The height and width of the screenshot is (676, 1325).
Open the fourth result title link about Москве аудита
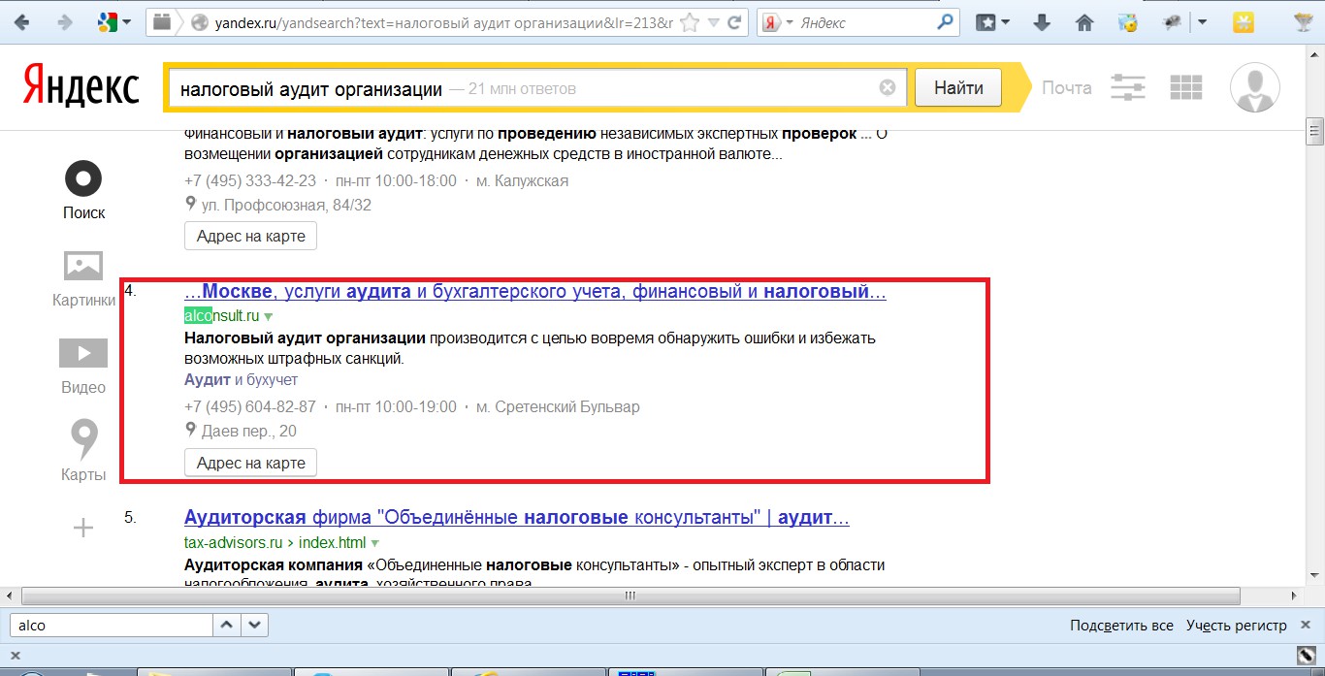[534, 292]
